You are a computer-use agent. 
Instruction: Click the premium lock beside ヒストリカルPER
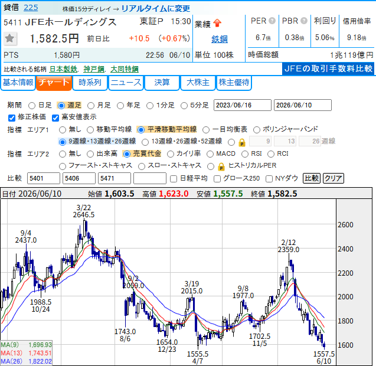[x=221, y=166]
